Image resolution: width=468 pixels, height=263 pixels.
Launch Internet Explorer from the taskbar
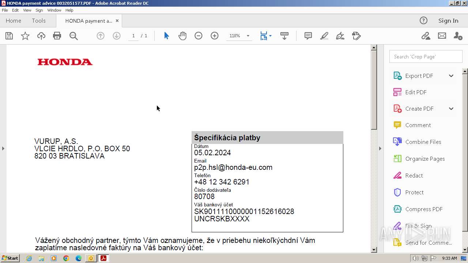click(x=29, y=258)
